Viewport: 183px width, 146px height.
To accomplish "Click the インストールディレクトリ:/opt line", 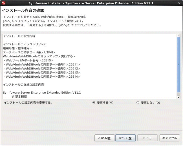I will click(24, 44).
